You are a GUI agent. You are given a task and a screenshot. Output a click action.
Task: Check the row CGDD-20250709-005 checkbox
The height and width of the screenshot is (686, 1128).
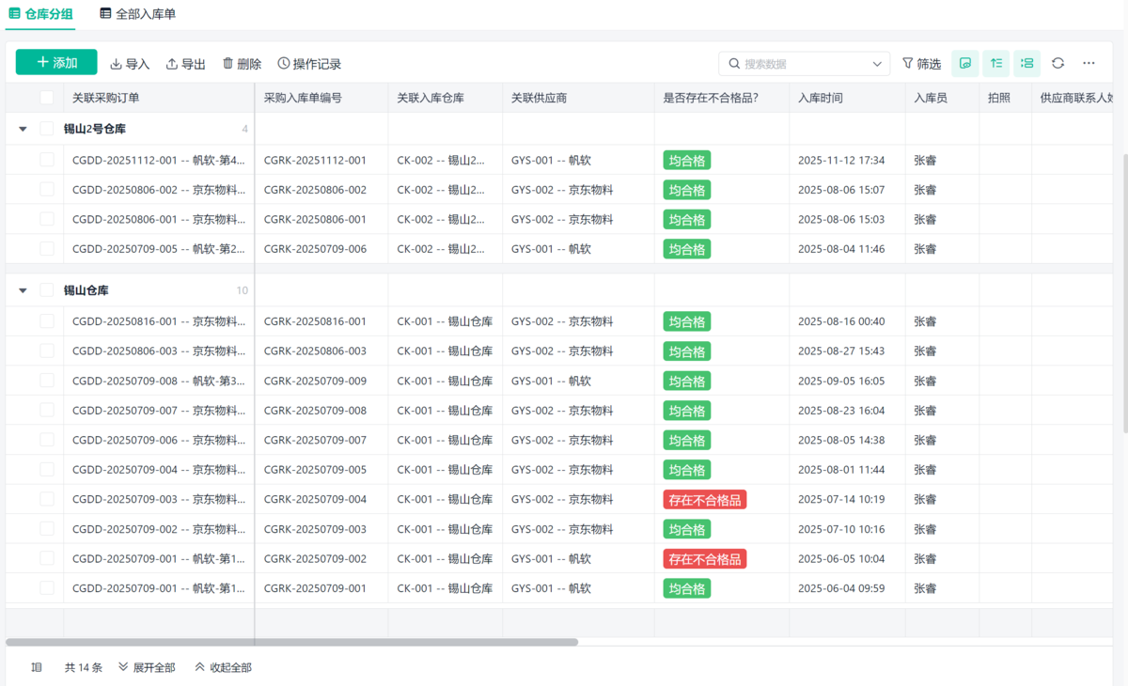47,249
